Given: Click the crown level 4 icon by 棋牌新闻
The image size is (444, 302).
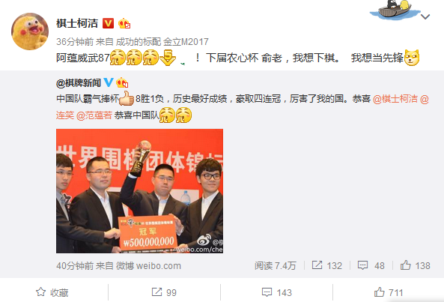Looking at the screenshot, I should click(x=122, y=82).
